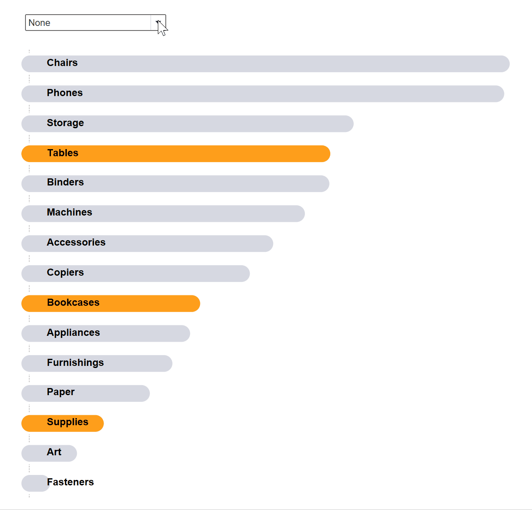Viewport: 532px width, 510px height.
Task: Click the Paper bar
Action: tap(86, 393)
